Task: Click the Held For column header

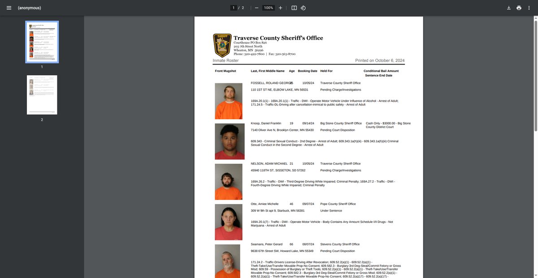Action: click(326, 71)
